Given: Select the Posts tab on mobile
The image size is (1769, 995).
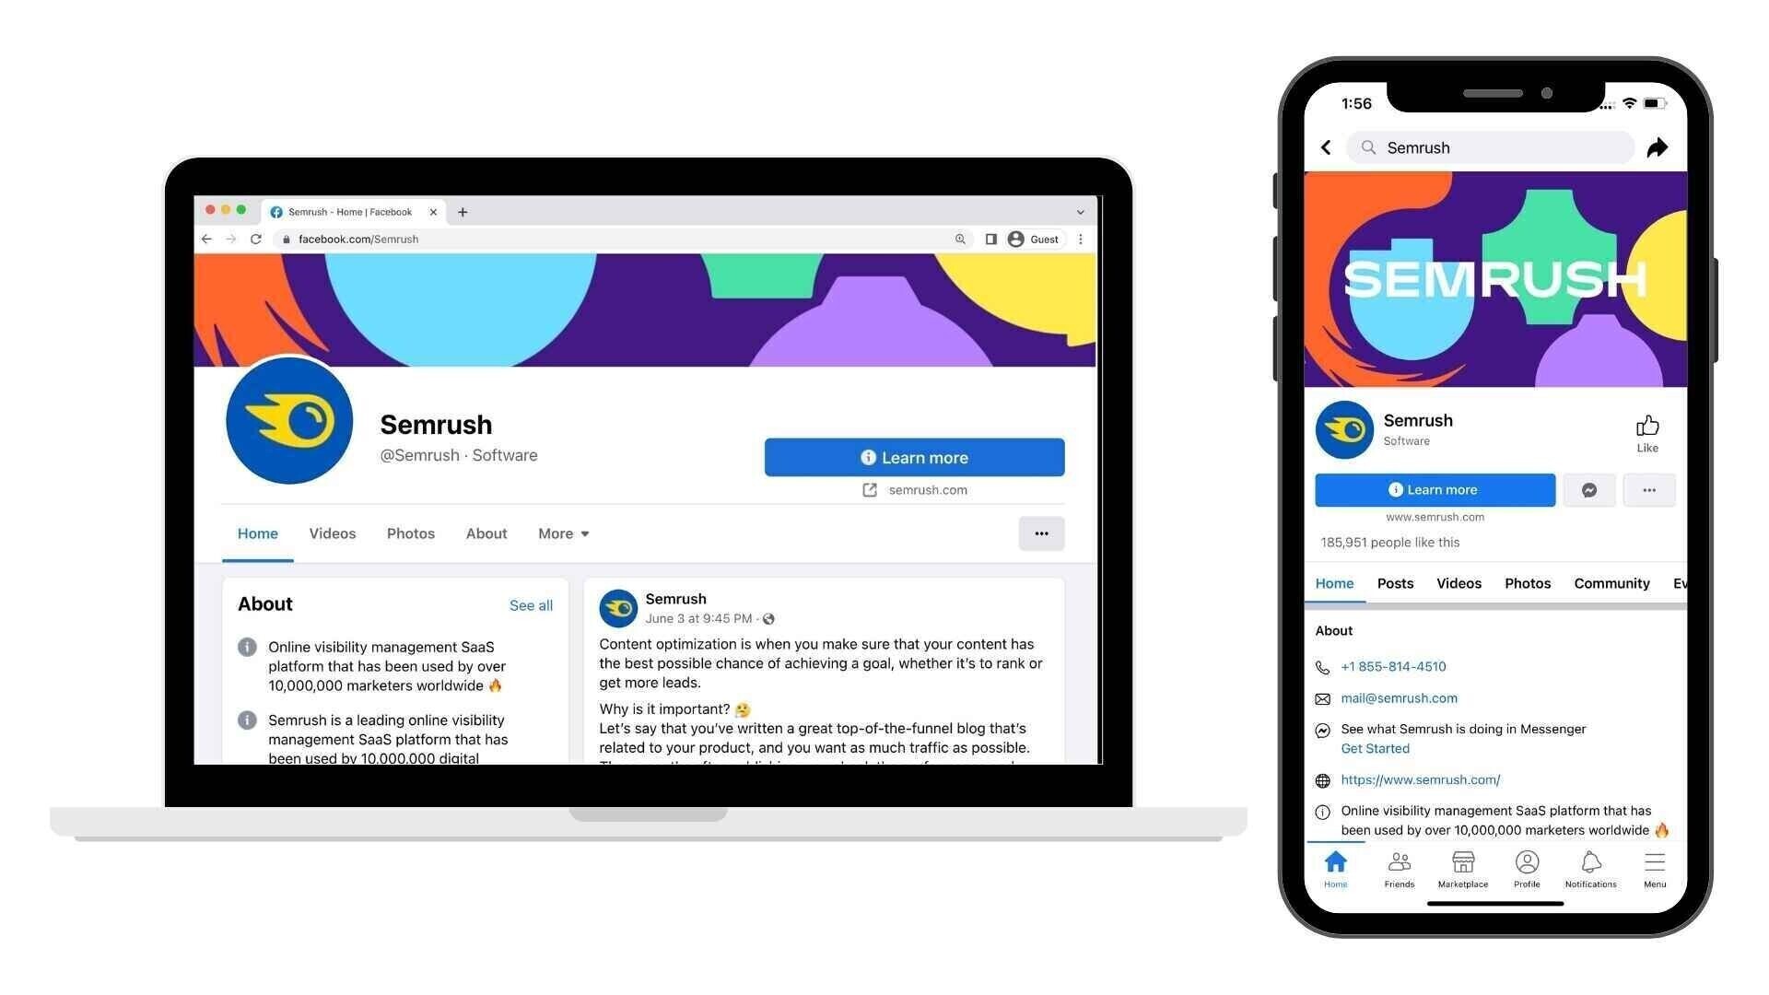Looking at the screenshot, I should coord(1395,582).
